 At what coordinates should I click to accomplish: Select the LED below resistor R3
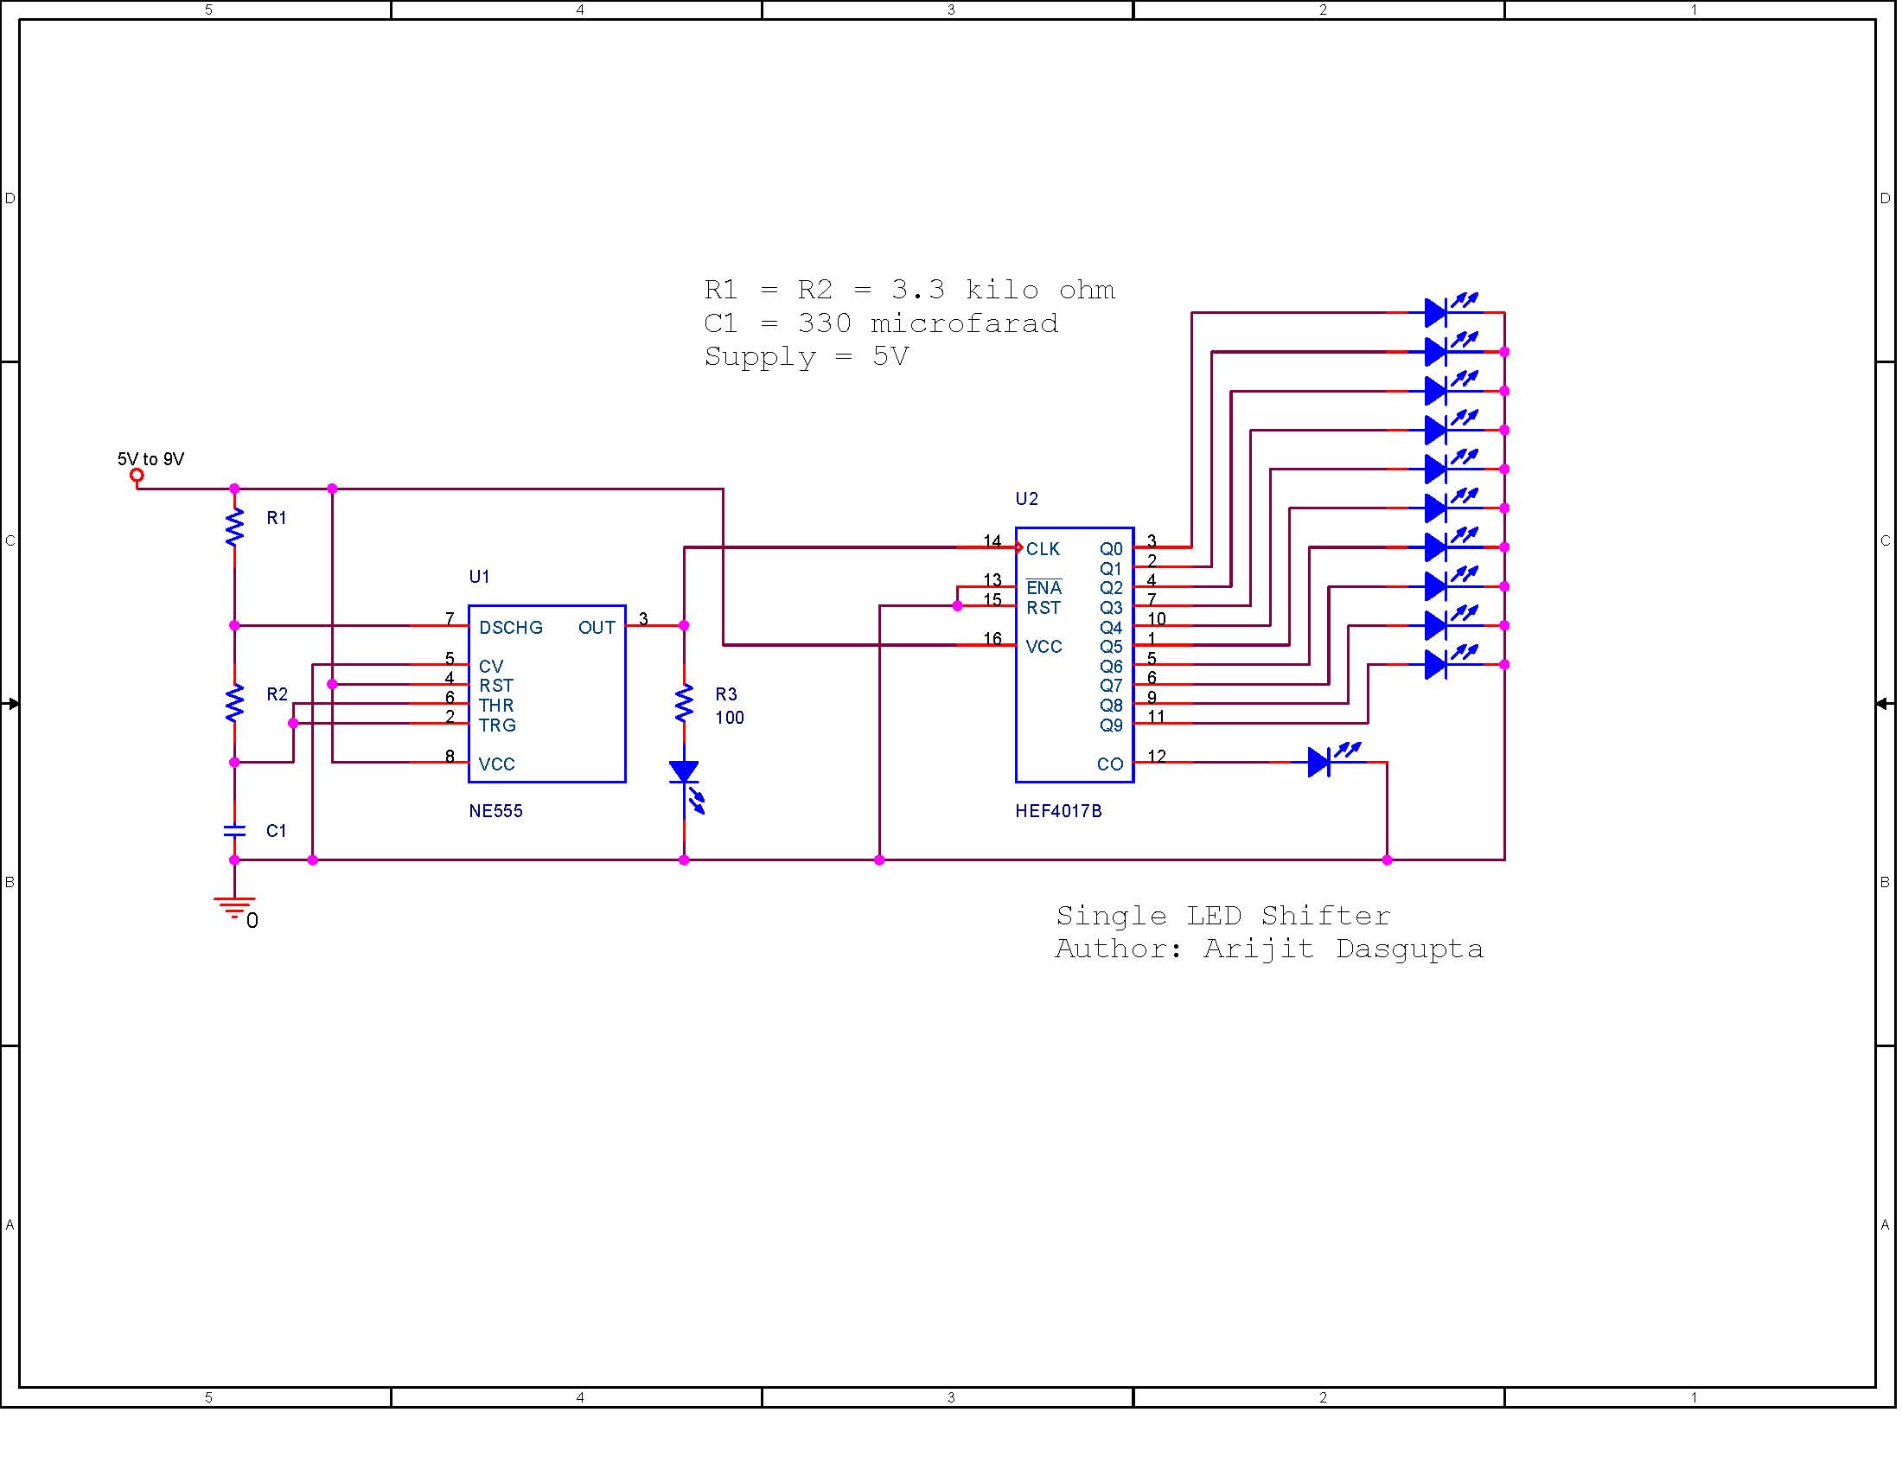688,788
